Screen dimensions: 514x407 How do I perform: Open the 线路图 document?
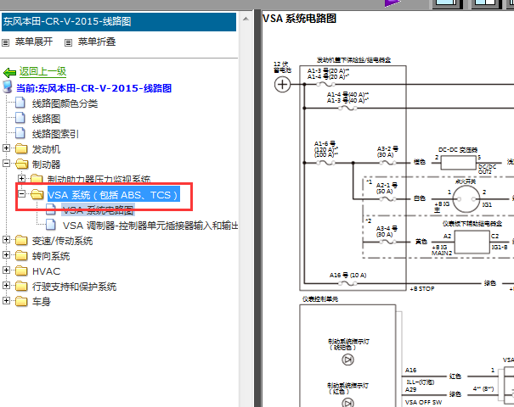pyautogui.click(x=46, y=119)
